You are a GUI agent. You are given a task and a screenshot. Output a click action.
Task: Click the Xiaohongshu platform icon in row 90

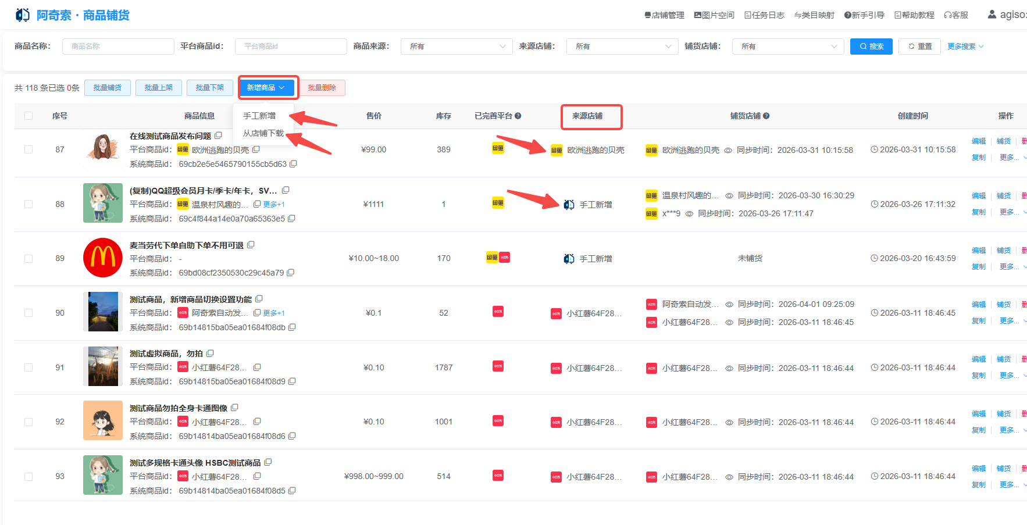coord(498,312)
